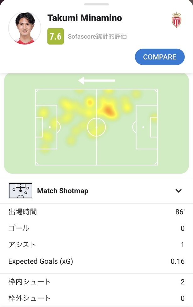Click the left penalty area on heatmap
This screenshot has width=193, height=307.
(x=46, y=127)
